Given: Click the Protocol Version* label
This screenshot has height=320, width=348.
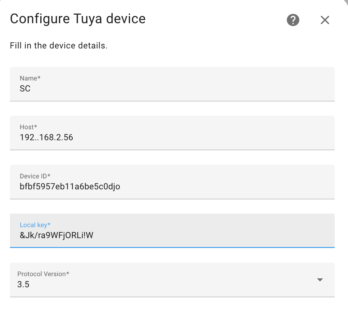Looking at the screenshot, I should click(44, 274).
